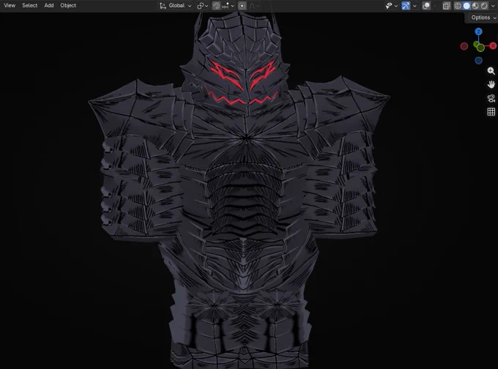Click the transform orientation axes icon
This screenshot has height=369, width=498.
(x=163, y=6)
